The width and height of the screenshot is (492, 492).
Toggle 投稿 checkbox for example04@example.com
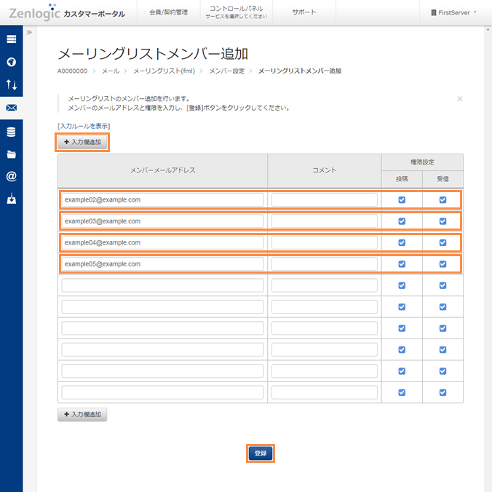402,242
